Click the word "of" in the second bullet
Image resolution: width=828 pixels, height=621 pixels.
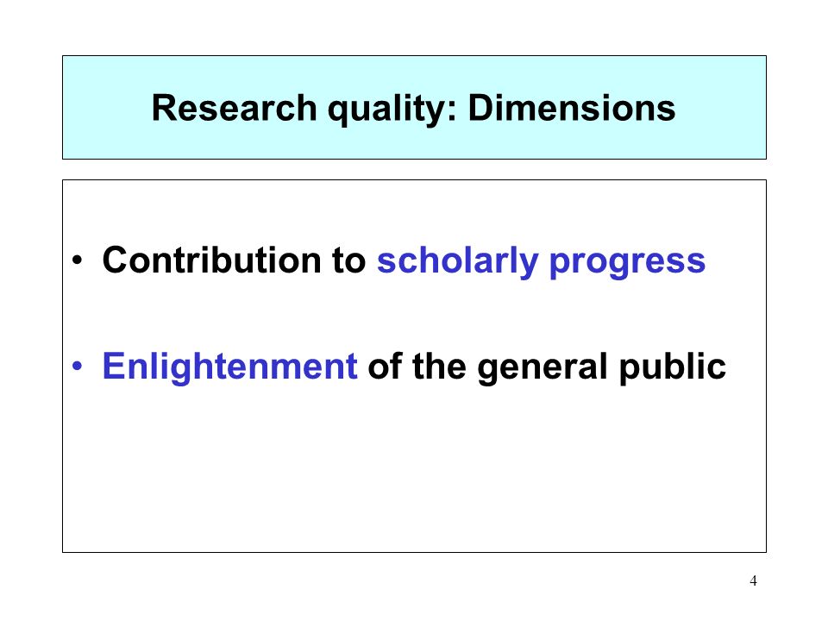coord(385,366)
